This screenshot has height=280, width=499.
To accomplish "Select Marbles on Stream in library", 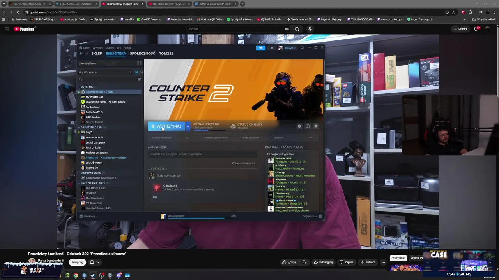I will pyautogui.click(x=110, y=152).
